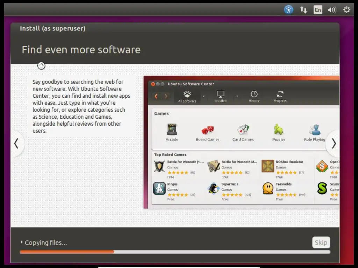Click the green S game icon
The image size is (358, 268).
(322, 188)
